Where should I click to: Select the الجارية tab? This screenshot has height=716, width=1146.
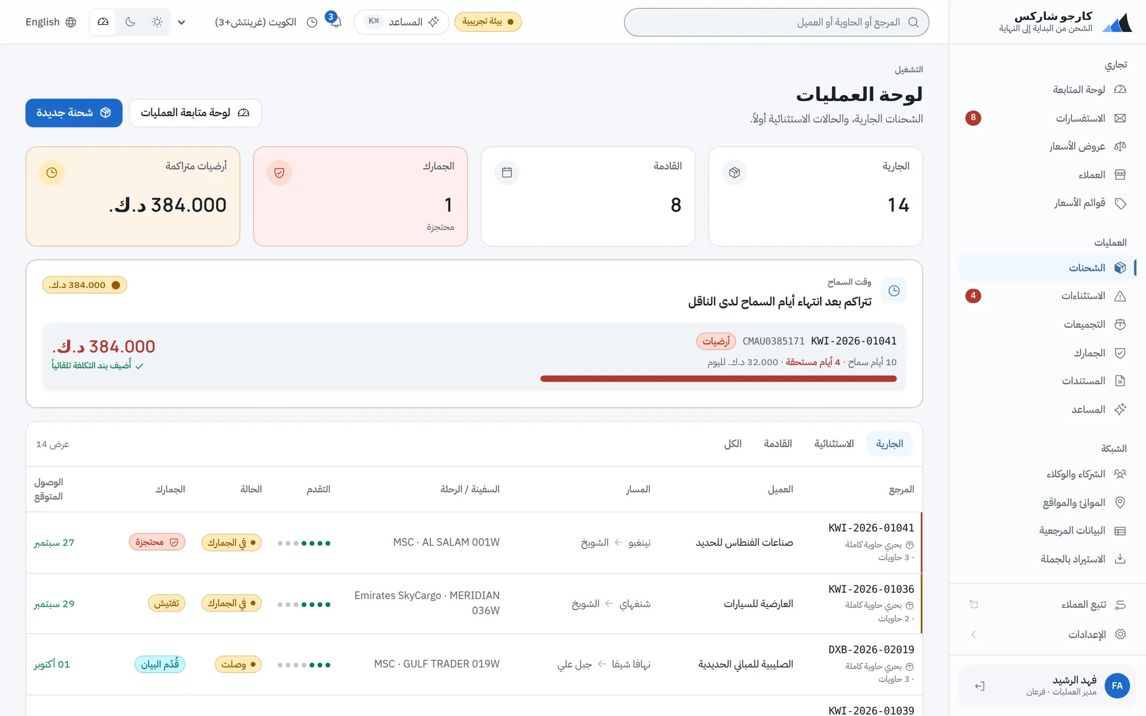click(x=889, y=444)
